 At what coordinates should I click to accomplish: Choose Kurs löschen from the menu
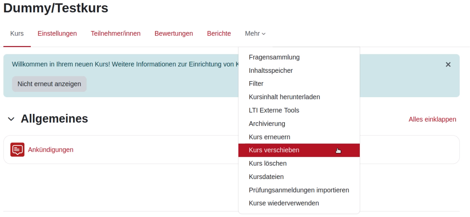[x=267, y=163]
